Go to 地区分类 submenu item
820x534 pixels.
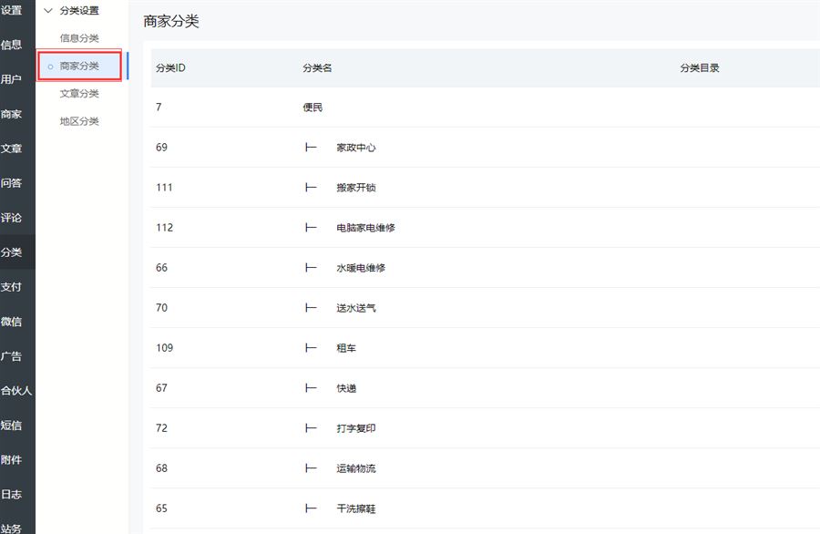79,121
